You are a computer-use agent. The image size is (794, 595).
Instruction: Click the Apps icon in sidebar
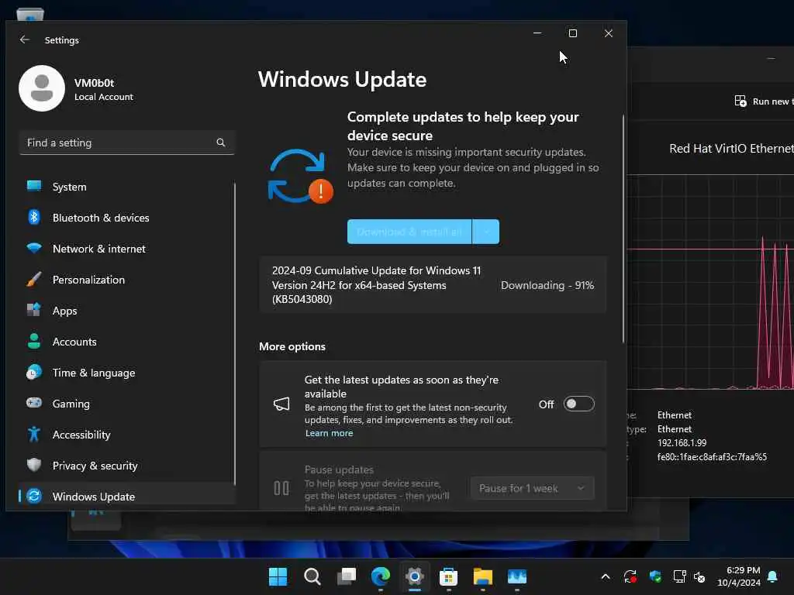pos(34,310)
